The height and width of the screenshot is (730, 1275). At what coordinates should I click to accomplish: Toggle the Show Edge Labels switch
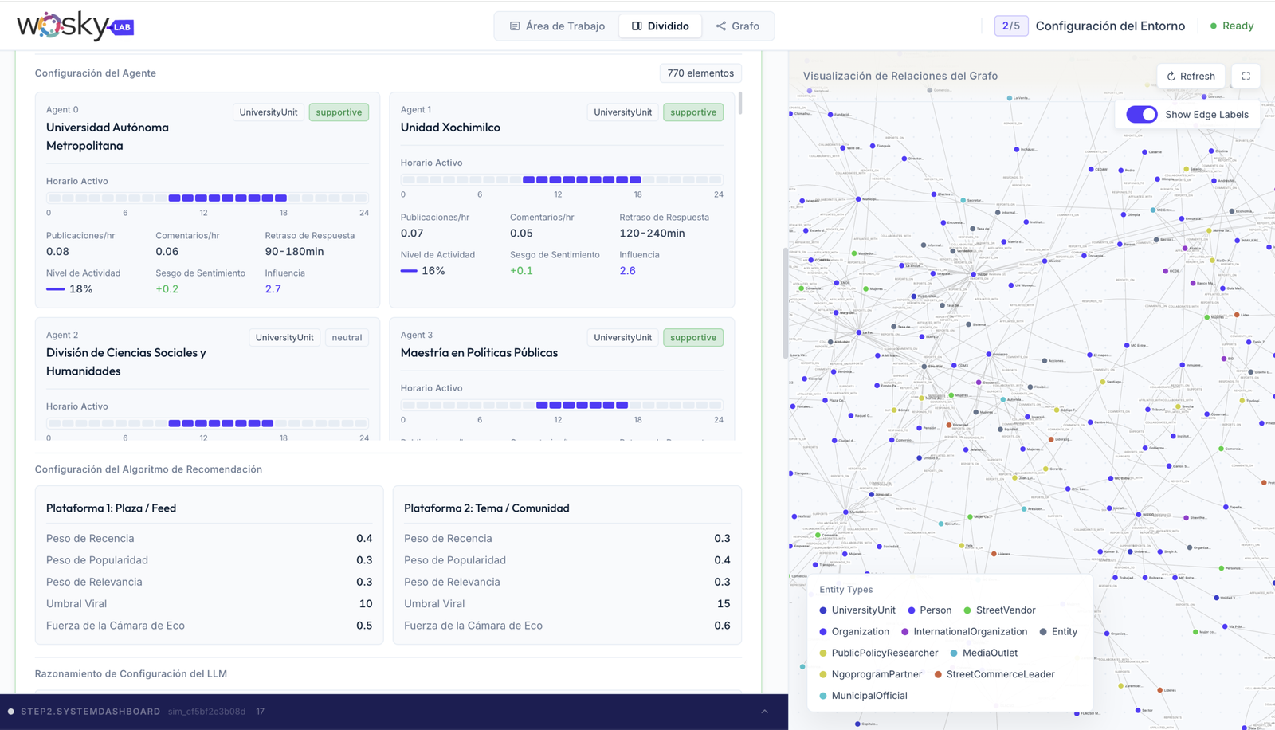(x=1141, y=114)
